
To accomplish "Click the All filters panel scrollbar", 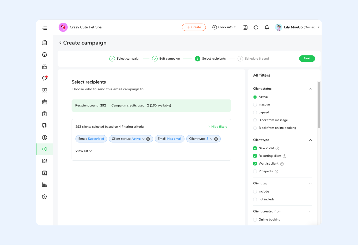I will point(319,105).
